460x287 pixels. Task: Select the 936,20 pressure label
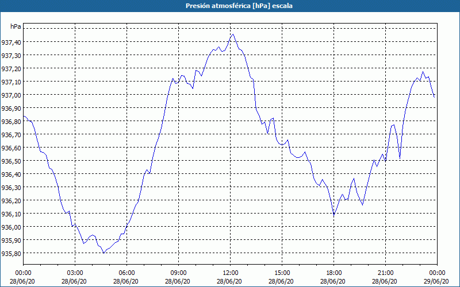11,201
